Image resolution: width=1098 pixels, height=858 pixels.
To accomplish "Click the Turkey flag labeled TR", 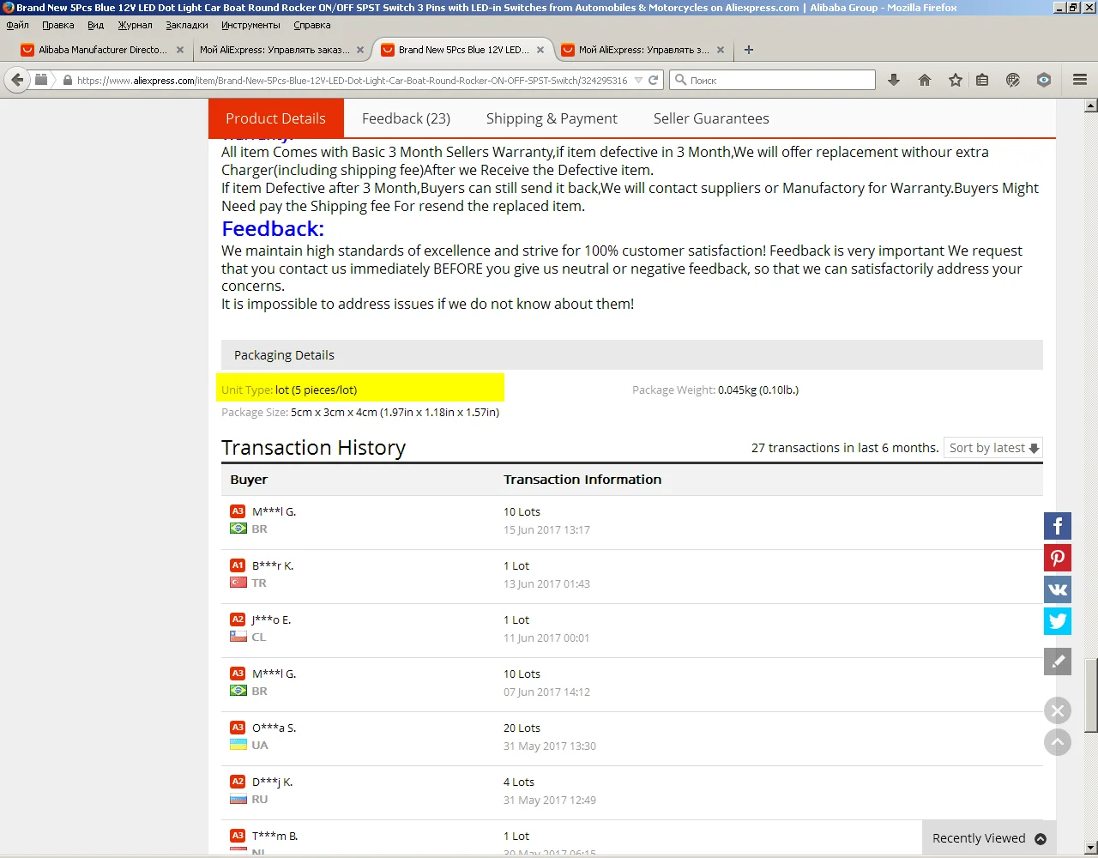I will coord(238,583).
